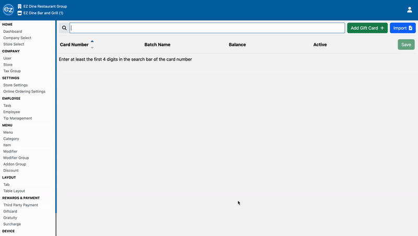418x236 pixels.
Task: Click EZ Dine Bar and Grill (1) text
Action: 43,13
